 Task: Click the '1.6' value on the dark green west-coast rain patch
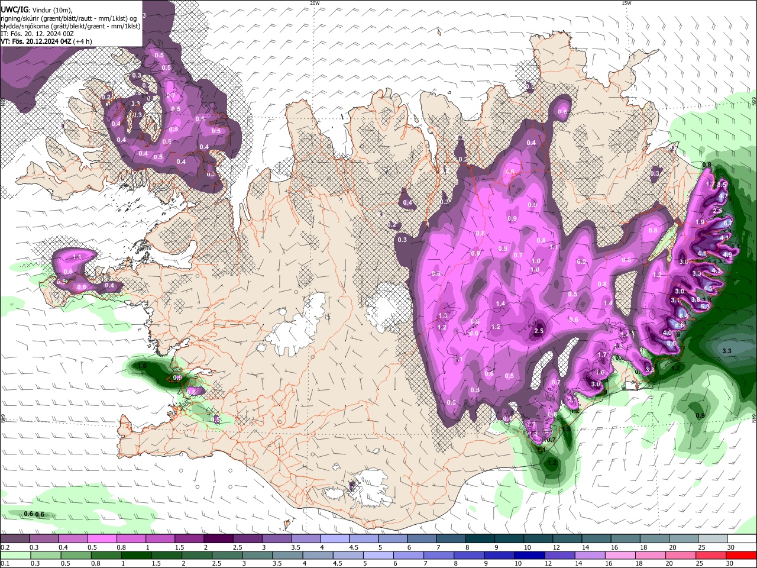[x=142, y=366]
